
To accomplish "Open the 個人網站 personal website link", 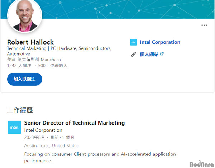I will (x=149, y=54).
